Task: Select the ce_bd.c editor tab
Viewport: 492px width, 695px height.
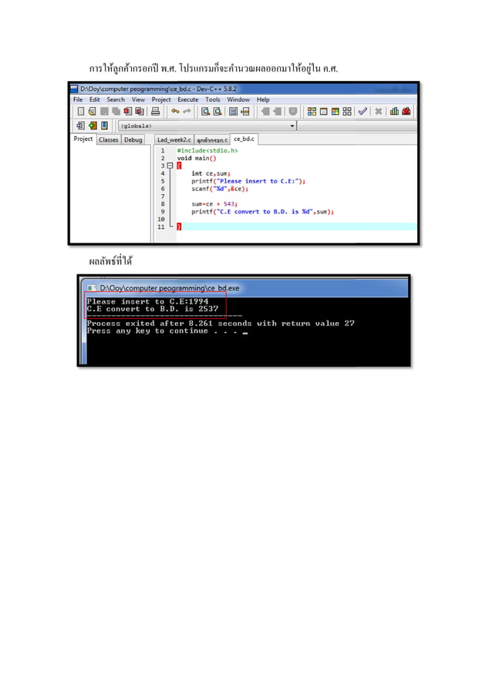Action: 244,139
